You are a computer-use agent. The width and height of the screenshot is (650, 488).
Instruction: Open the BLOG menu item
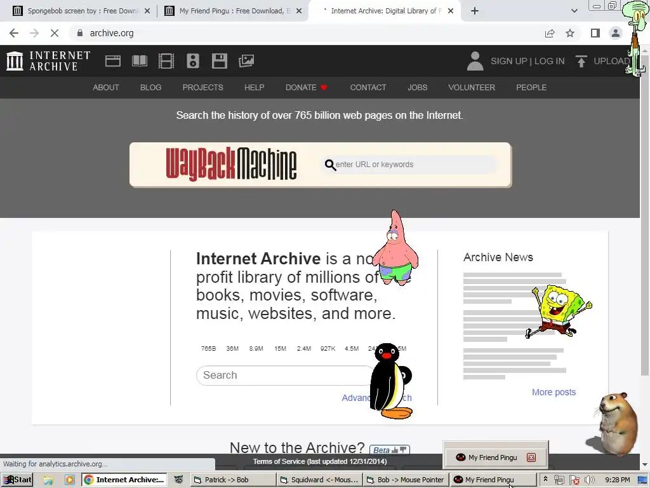point(150,88)
